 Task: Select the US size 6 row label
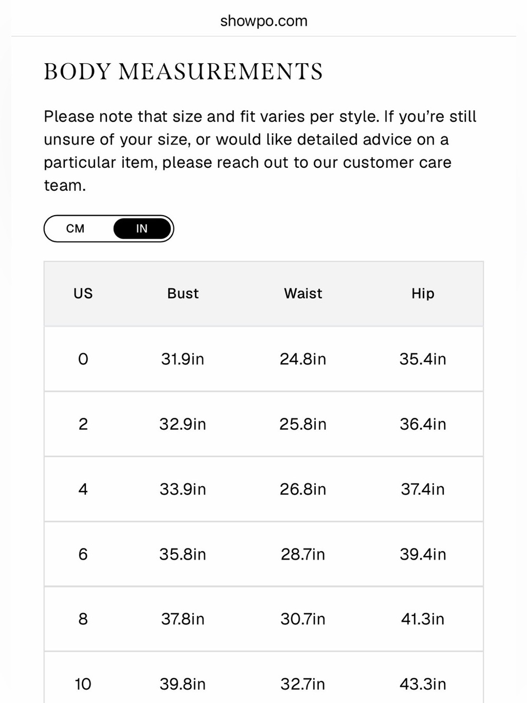click(83, 554)
